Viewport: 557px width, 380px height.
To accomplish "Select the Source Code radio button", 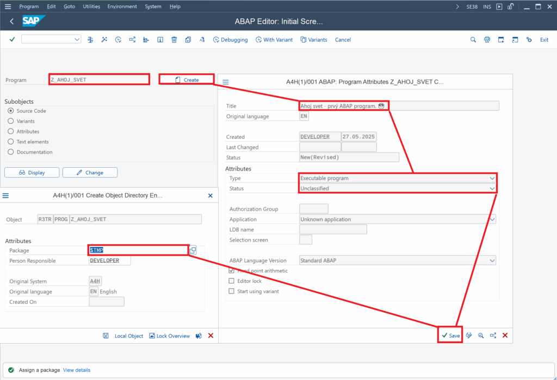I will (11, 111).
